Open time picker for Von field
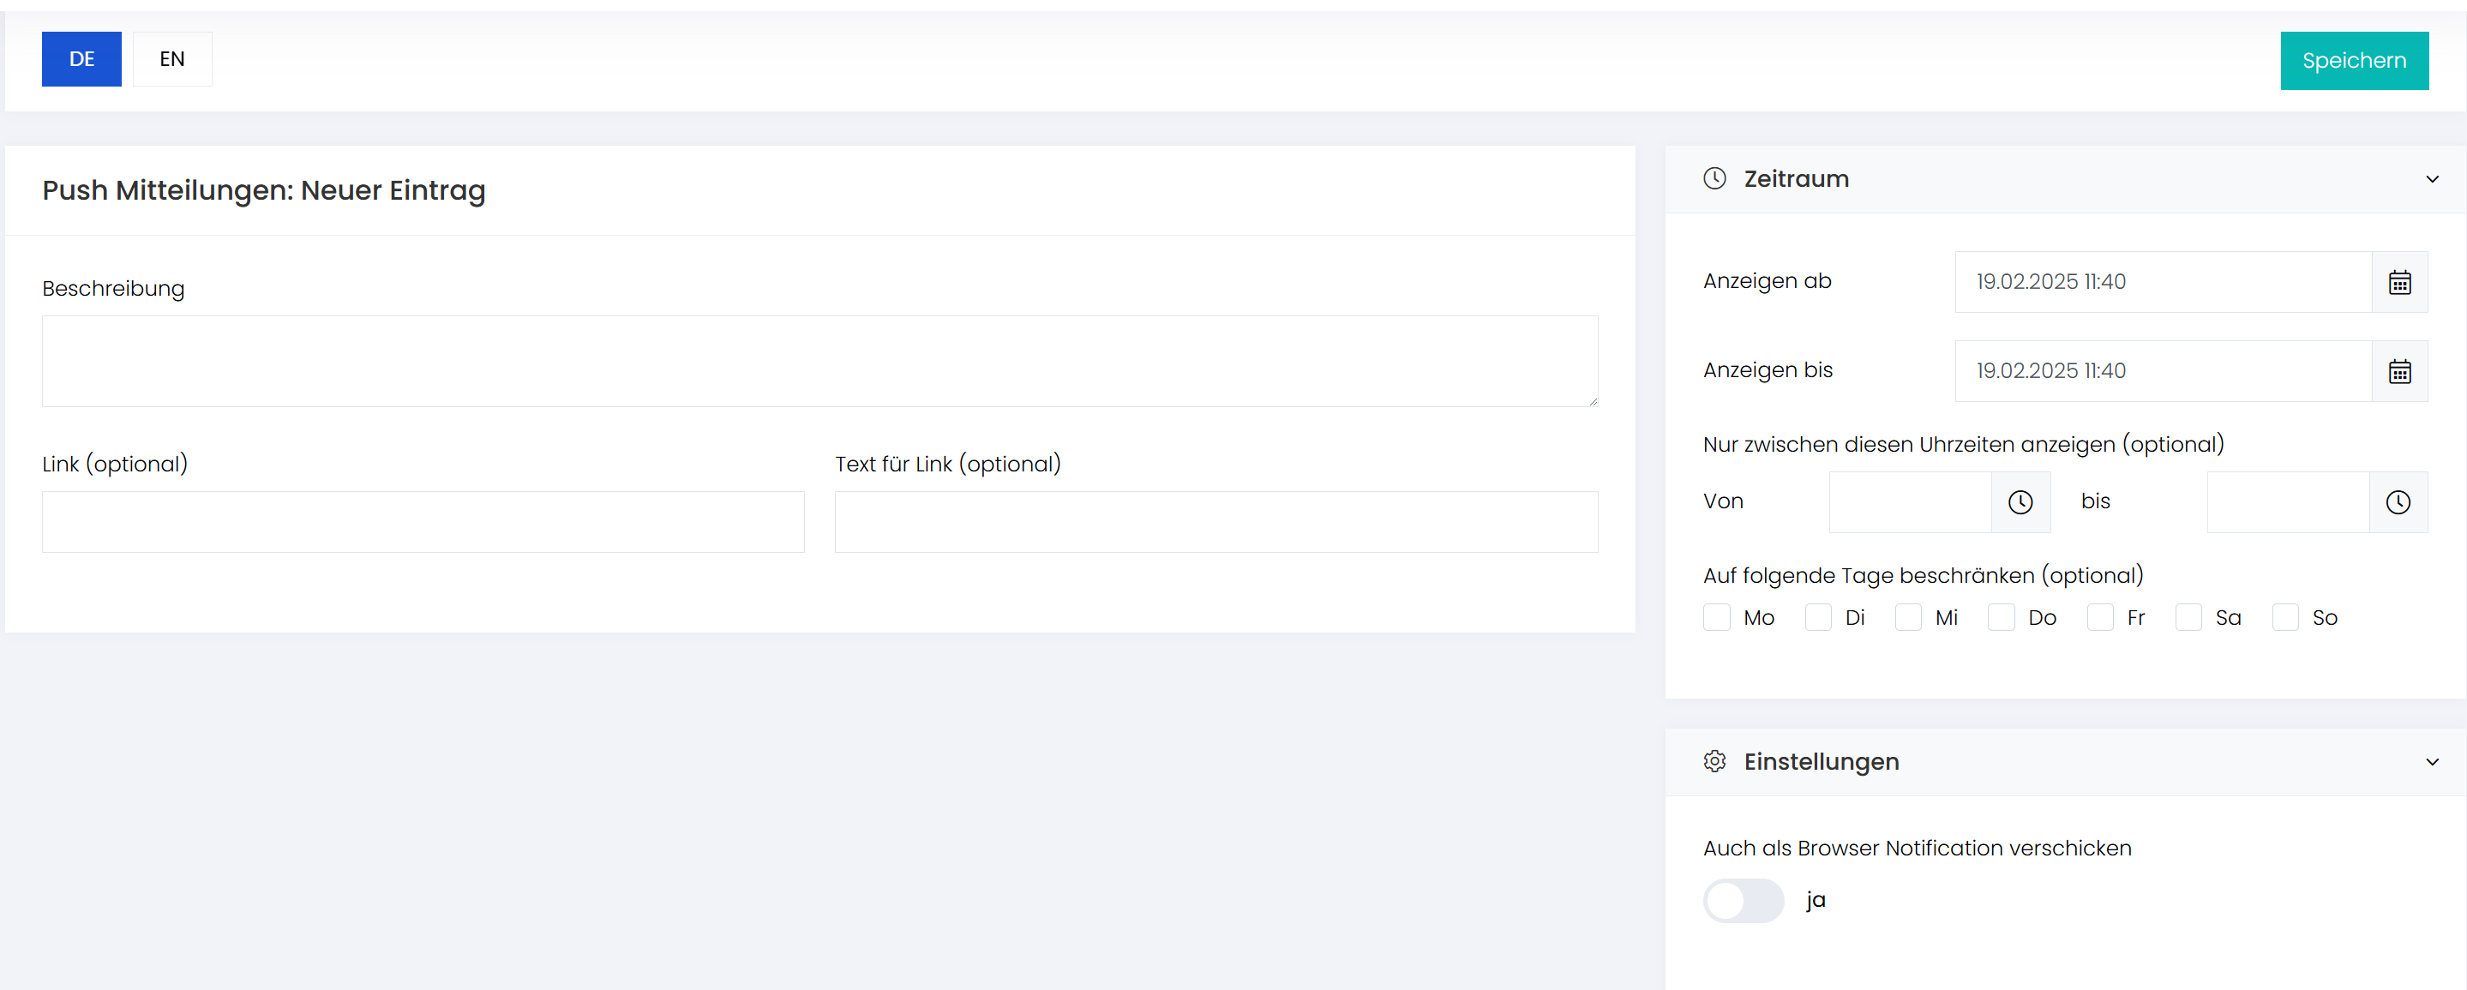This screenshot has height=990, width=2467. (x=2020, y=501)
